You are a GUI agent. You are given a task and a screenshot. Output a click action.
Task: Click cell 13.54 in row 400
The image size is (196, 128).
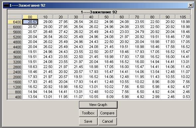click(30, 97)
